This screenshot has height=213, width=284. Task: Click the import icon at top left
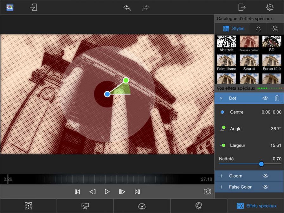(x=33, y=7)
